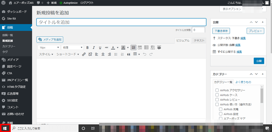Screen dimensions: 272x132
Task: Insert blockquote with quote icon
Action: coord(128,54)
